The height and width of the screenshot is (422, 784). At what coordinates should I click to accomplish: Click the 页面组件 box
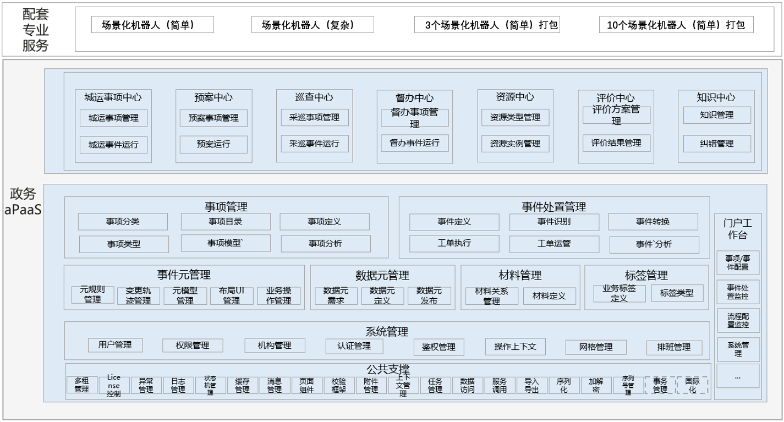click(307, 385)
